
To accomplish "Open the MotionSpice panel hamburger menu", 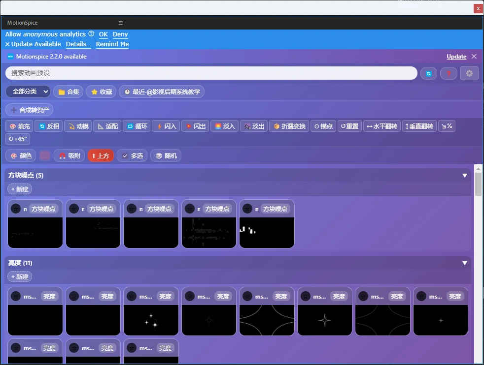I will [x=121, y=23].
